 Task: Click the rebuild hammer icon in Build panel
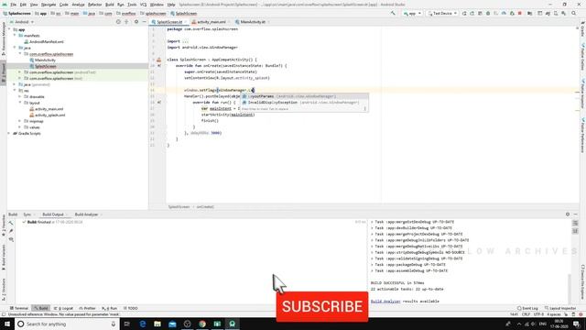click(11, 223)
